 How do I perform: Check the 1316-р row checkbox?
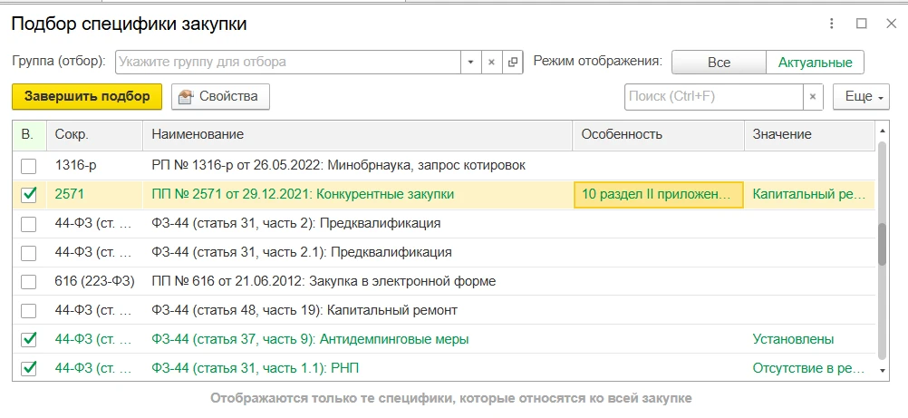(28, 167)
